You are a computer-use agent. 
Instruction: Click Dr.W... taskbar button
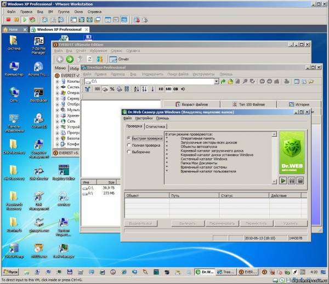(205, 272)
